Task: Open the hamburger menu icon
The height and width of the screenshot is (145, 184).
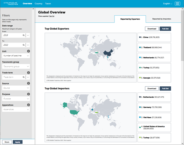Action: tap(177, 3)
